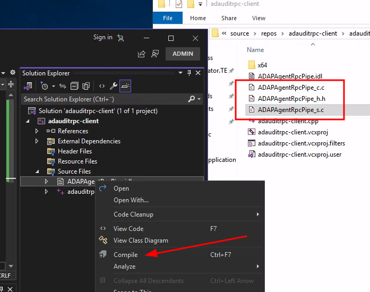Collapse Source Files node
370x292 pixels.
coord(37,171)
